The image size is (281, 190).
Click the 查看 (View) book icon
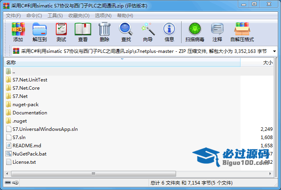pyautogui.click(x=83, y=29)
